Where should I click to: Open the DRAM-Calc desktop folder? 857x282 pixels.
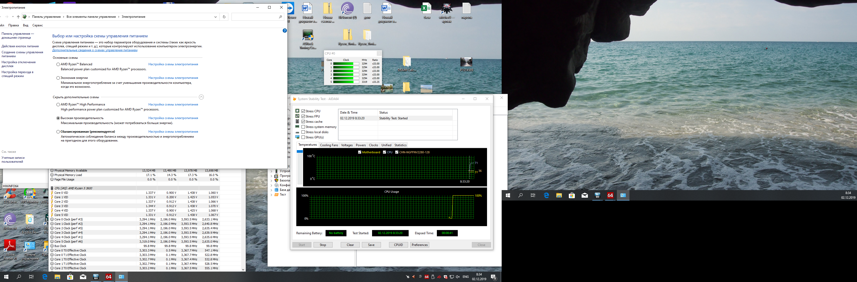coord(407,62)
